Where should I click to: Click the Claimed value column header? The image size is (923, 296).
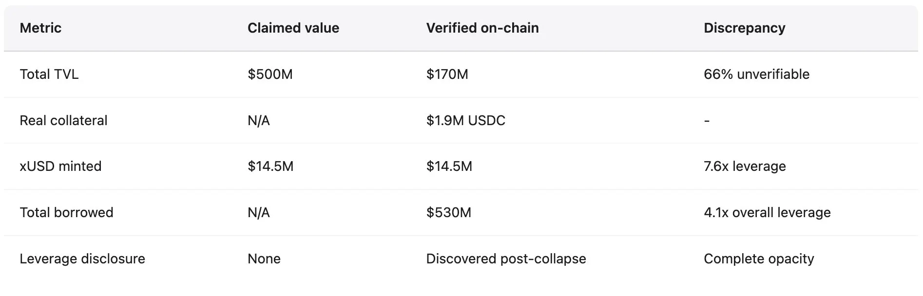pyautogui.click(x=293, y=28)
